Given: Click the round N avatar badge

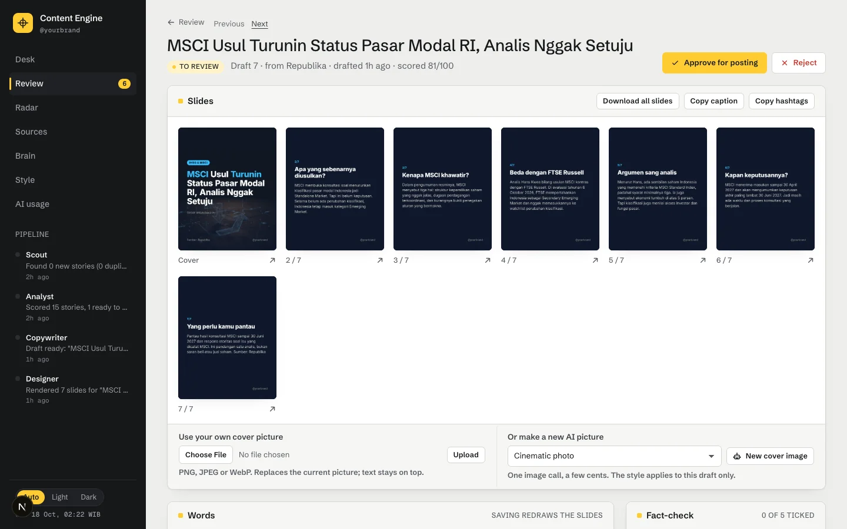Looking at the screenshot, I should [x=22, y=507].
